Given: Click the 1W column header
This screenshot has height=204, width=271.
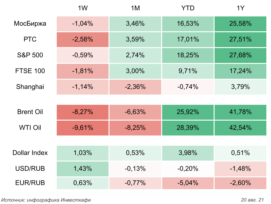Looking at the screenshot, I should [82, 8].
